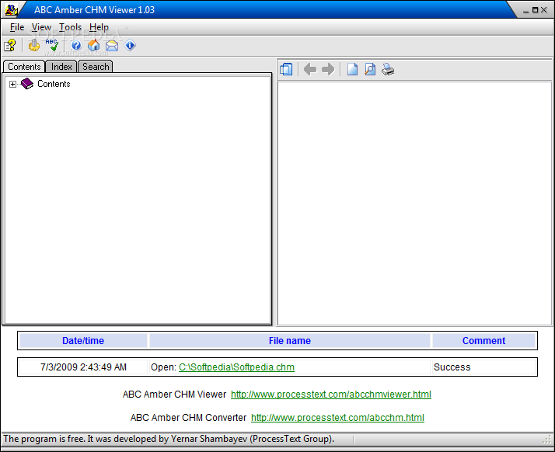Click the purple book Contents icon

[27, 84]
